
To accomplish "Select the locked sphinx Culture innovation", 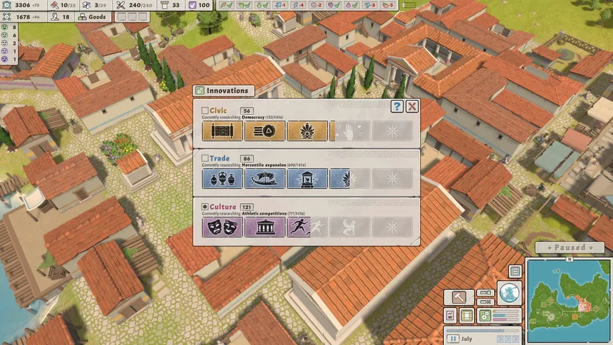I will click(350, 227).
